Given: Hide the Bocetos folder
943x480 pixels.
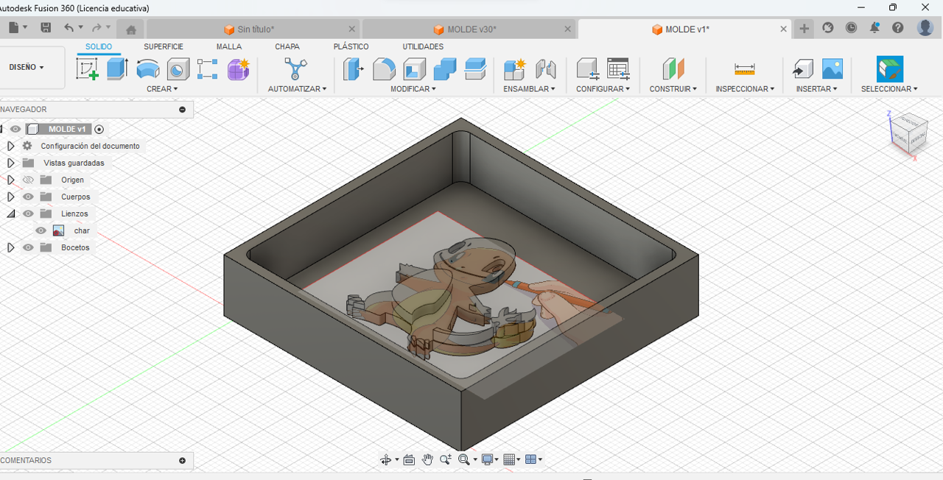Looking at the screenshot, I should pyautogui.click(x=28, y=247).
